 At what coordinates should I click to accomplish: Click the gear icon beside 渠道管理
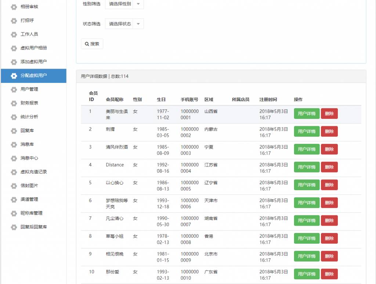14,200
